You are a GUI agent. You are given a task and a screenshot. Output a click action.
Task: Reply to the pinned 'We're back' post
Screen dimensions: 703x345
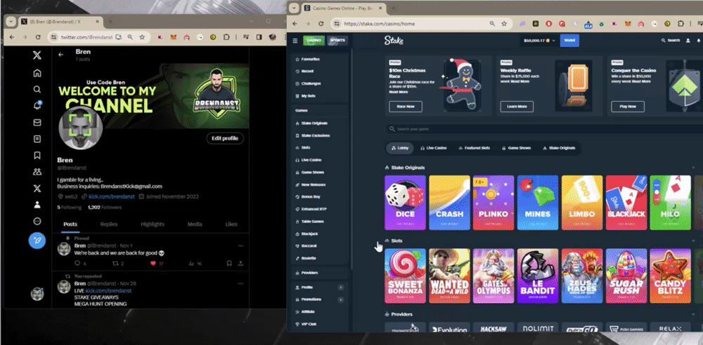[77, 264]
